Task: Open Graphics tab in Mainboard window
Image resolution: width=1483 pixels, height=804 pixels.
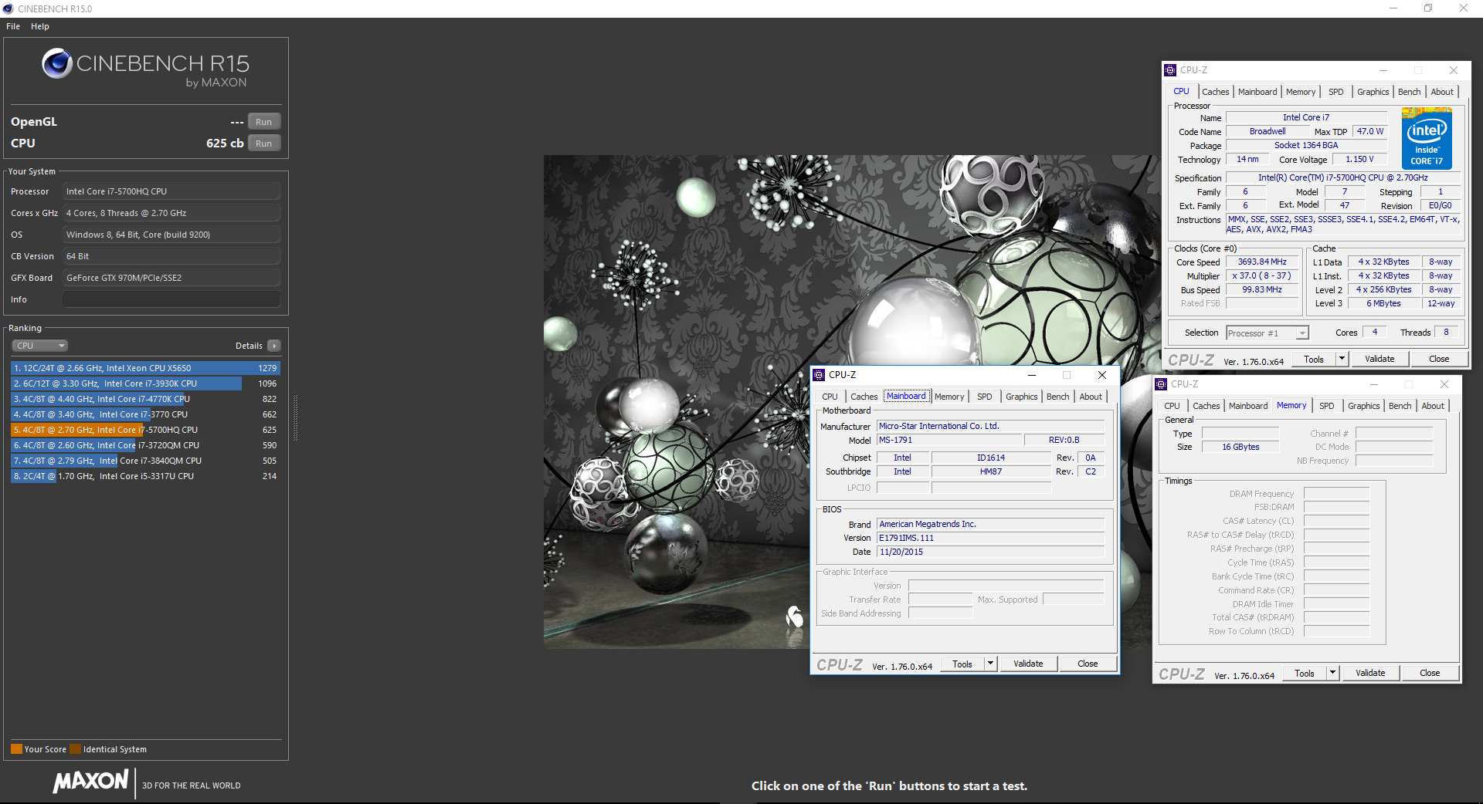Action: point(1021,397)
